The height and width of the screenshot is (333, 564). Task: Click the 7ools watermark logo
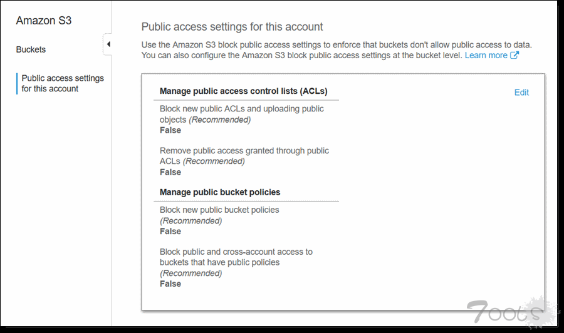click(503, 311)
